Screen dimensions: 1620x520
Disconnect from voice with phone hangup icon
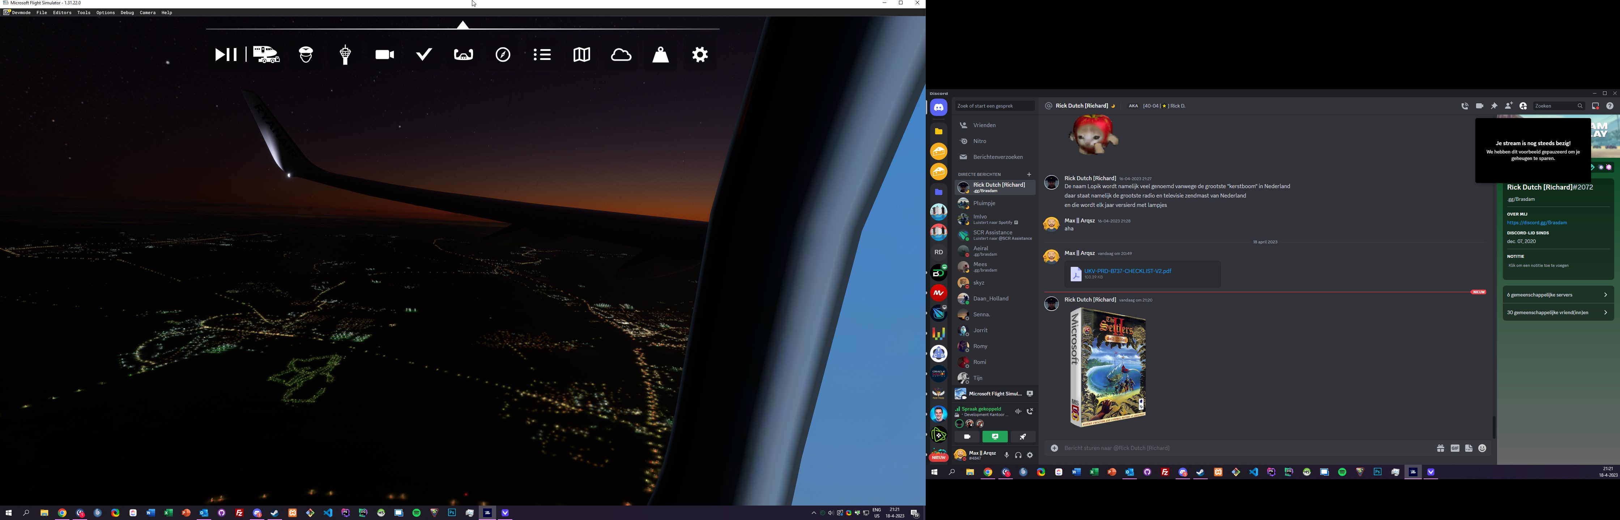point(1030,412)
